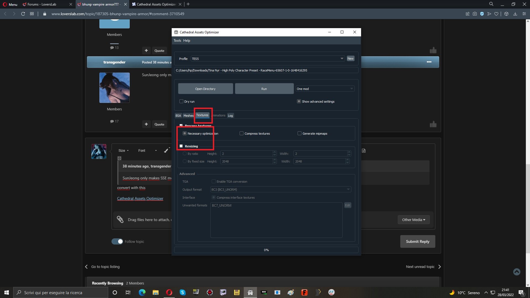Screen dimensions: 530x298
Task: Click the paperclip attach icon in reply editor
Action: coord(120,220)
